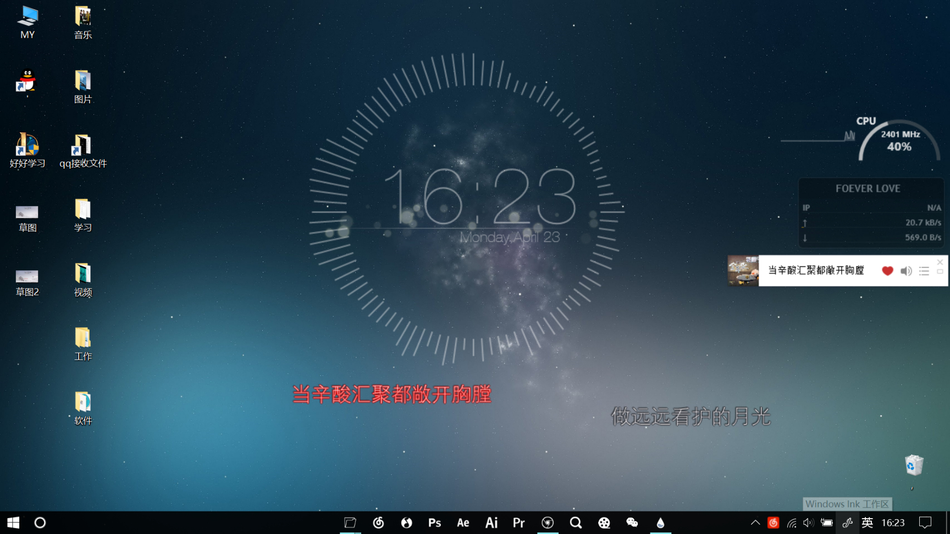Open the 学习 folder on desktop
The height and width of the screenshot is (534, 950).
click(83, 215)
